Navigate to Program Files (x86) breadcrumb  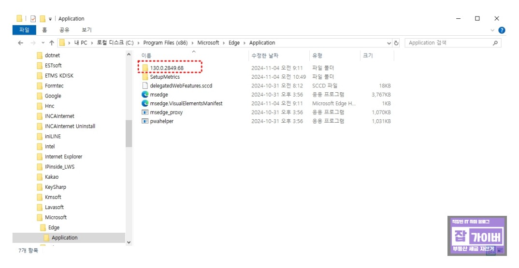[x=165, y=42]
